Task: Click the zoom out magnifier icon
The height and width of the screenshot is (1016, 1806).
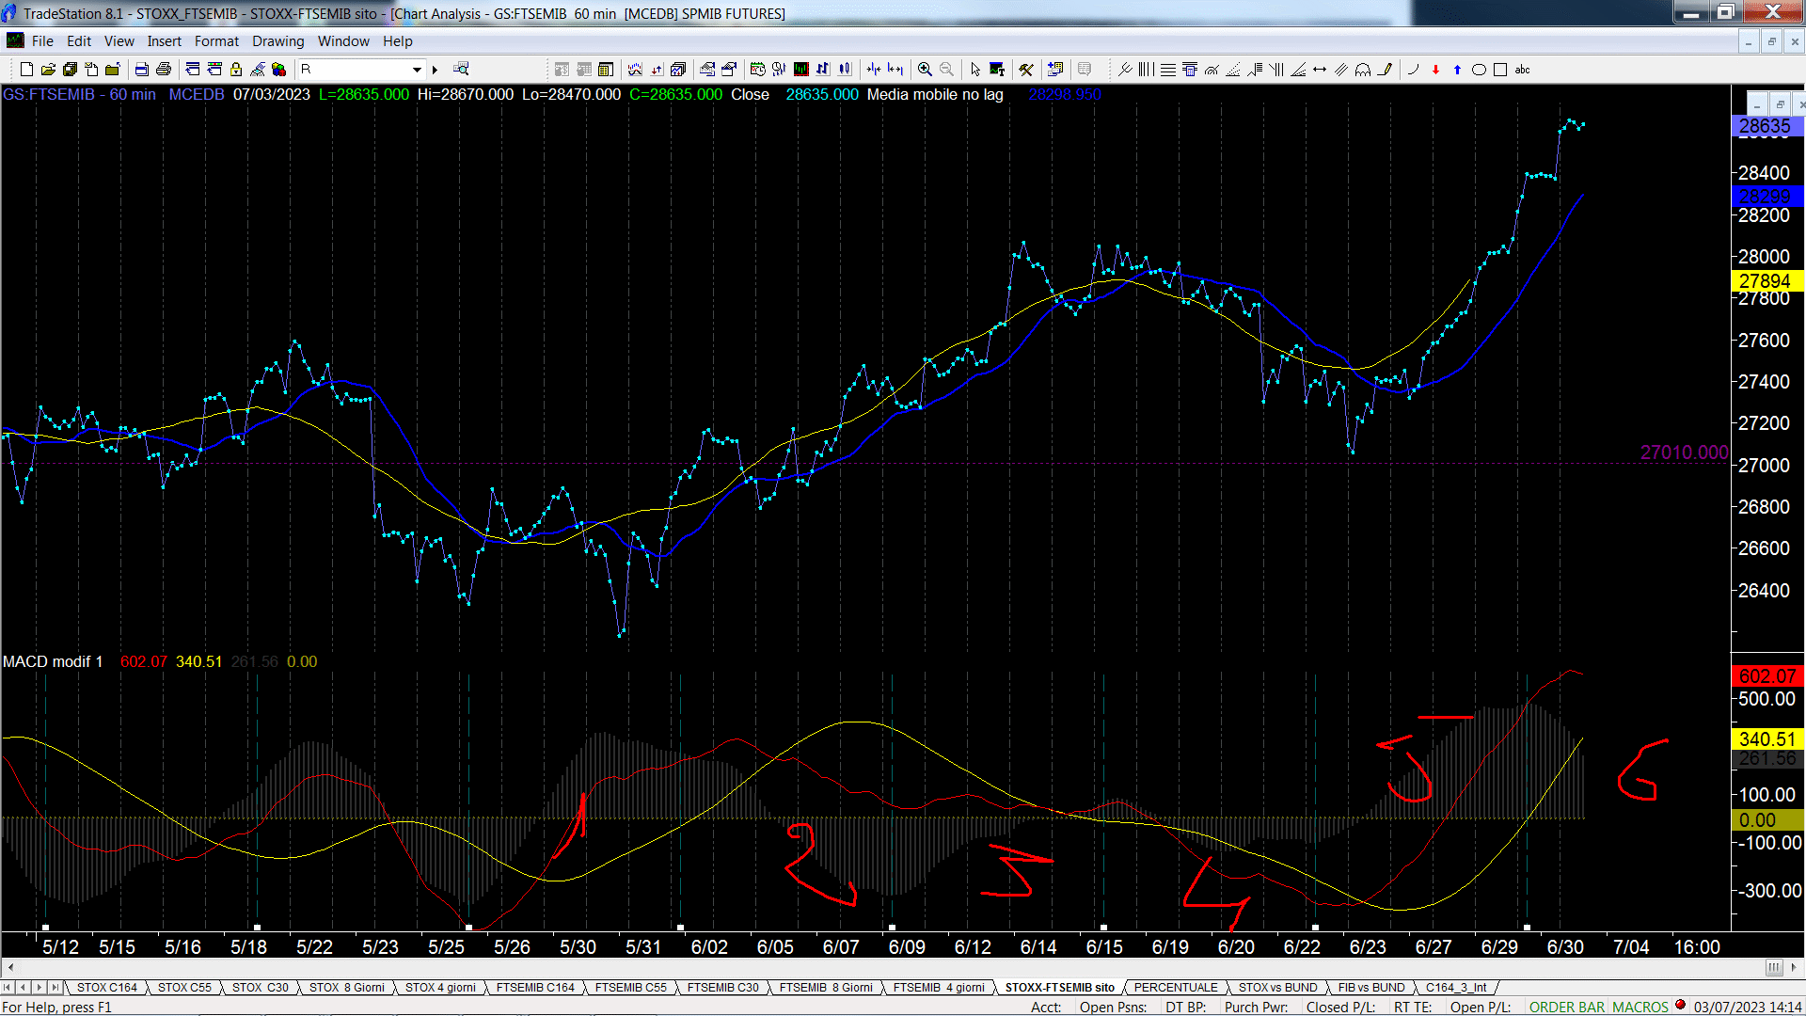Action: (946, 70)
